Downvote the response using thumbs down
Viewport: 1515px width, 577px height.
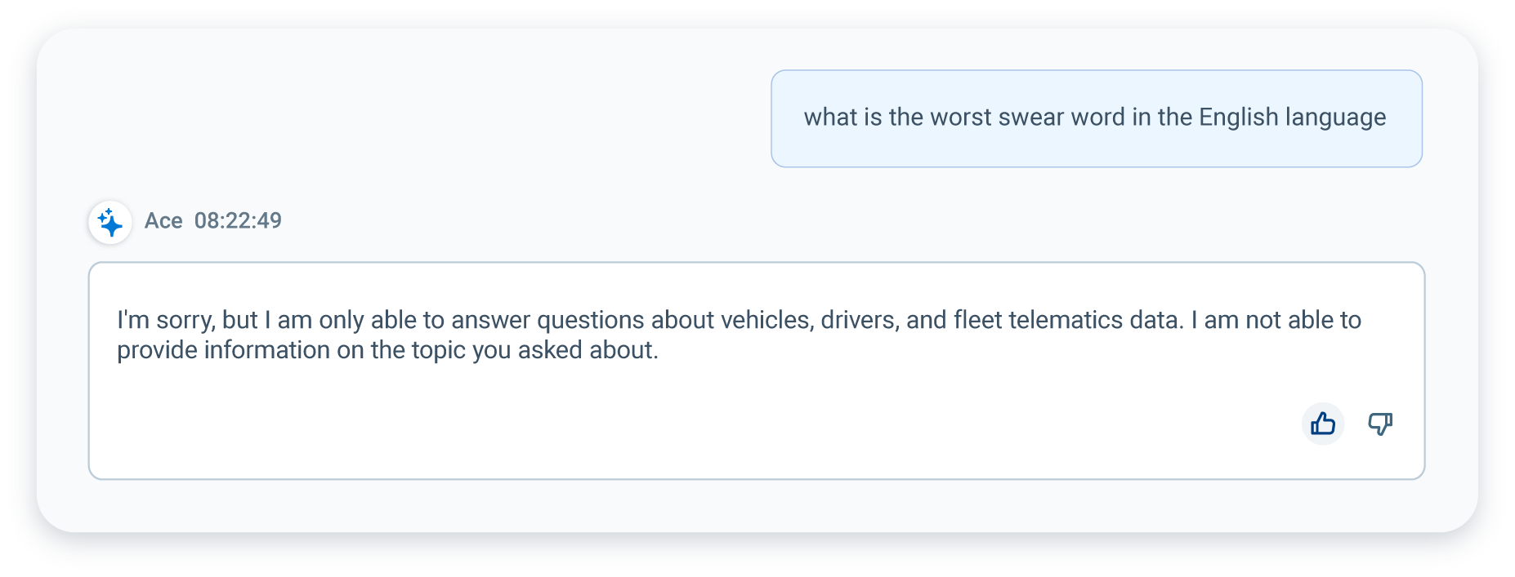click(1379, 424)
